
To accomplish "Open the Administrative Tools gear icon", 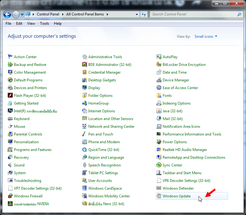I will [x=85, y=57].
